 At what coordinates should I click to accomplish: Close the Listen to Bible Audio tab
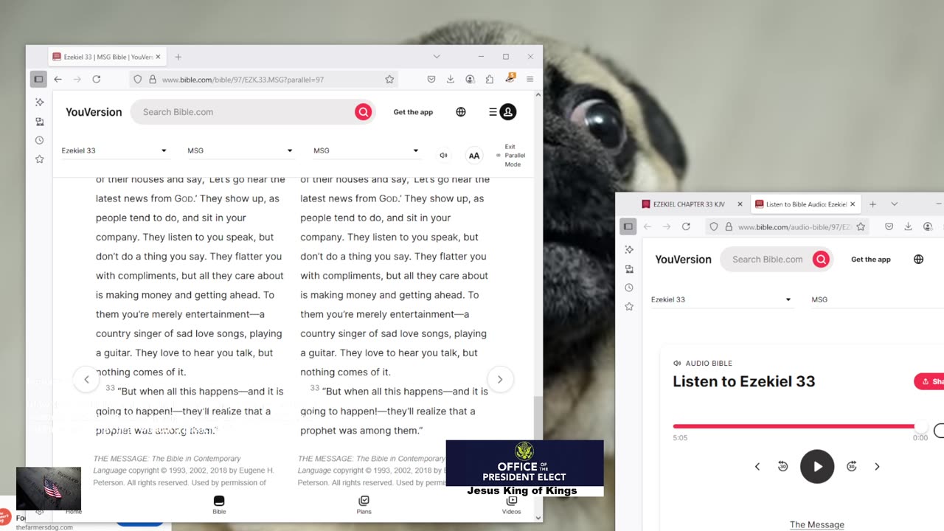pyautogui.click(x=853, y=204)
